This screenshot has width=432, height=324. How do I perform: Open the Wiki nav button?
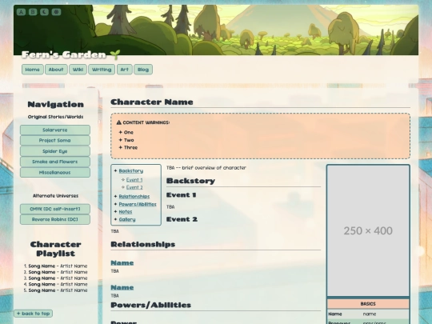(78, 70)
